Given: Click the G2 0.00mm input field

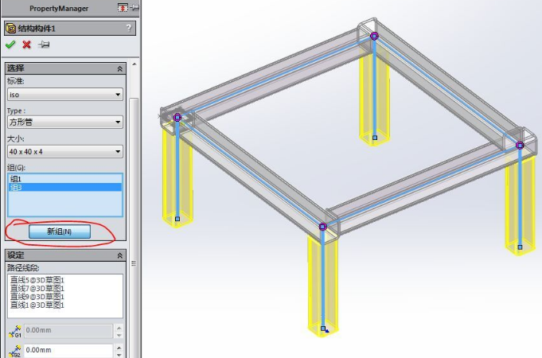Looking at the screenshot, I should [68, 350].
